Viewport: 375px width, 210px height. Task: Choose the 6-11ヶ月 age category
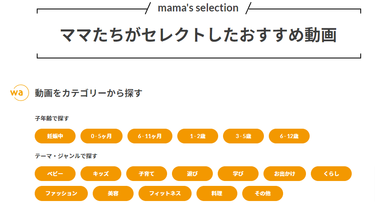(150, 136)
